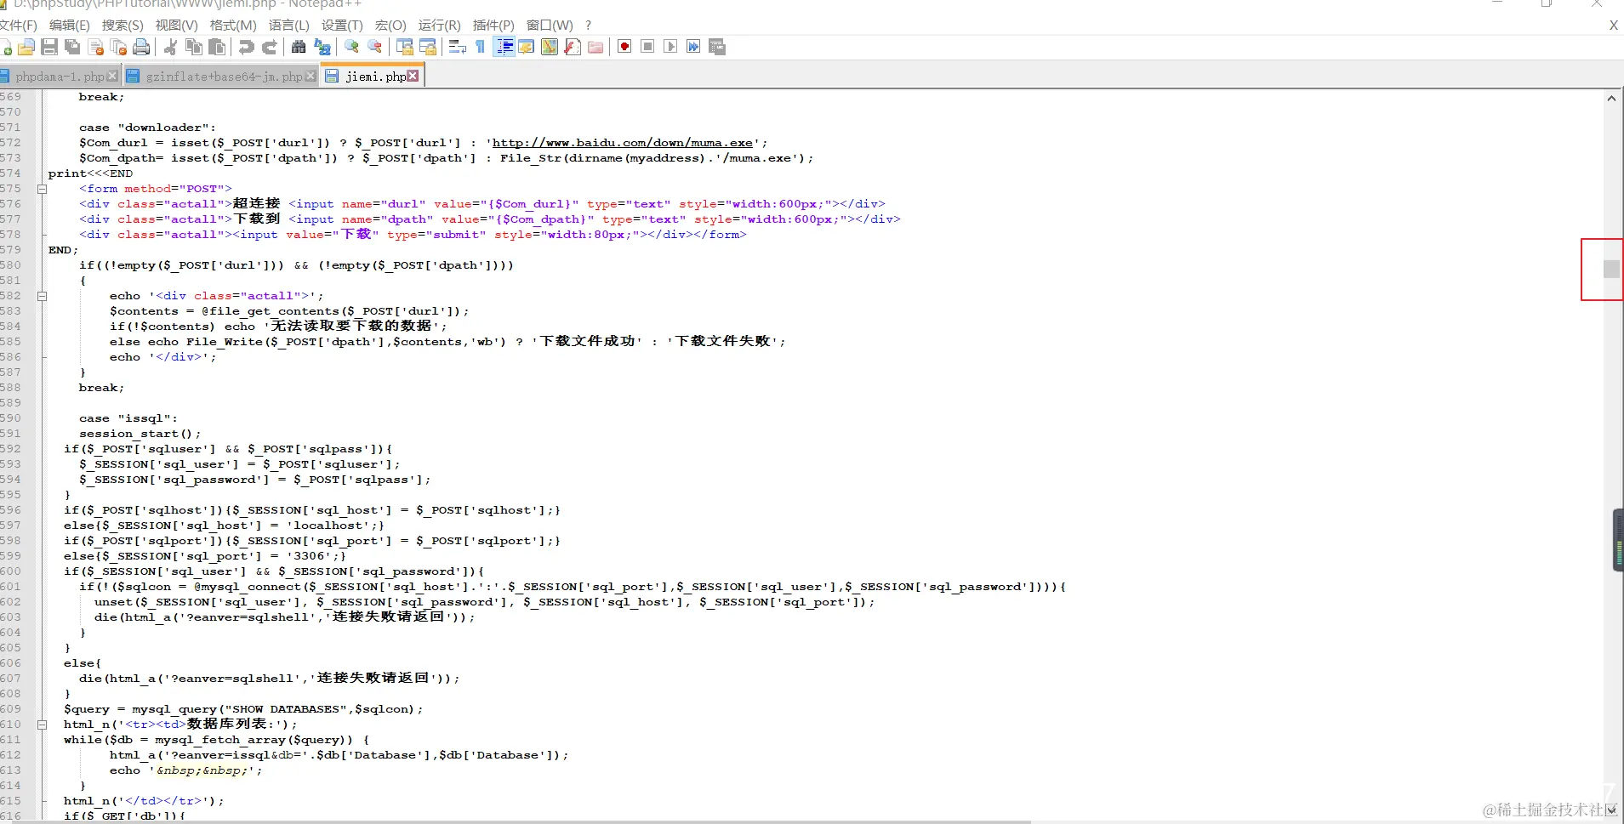Open the 设置(T) menu
Viewport: 1624px width, 824px height.
click(x=342, y=26)
